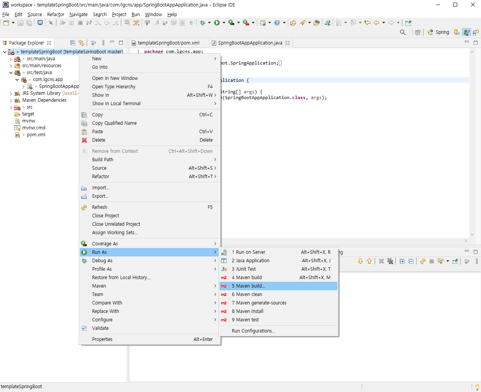Click the Debug bug icon in toolbar
The image size is (481, 392).
coord(203,23)
